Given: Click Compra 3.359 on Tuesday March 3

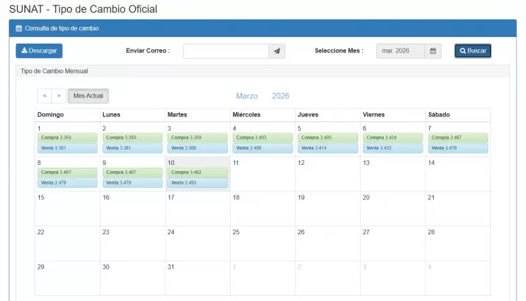Looking at the screenshot, I should (x=198, y=137).
